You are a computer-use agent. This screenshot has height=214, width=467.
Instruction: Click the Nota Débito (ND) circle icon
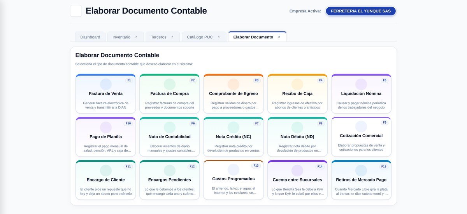click(297, 127)
